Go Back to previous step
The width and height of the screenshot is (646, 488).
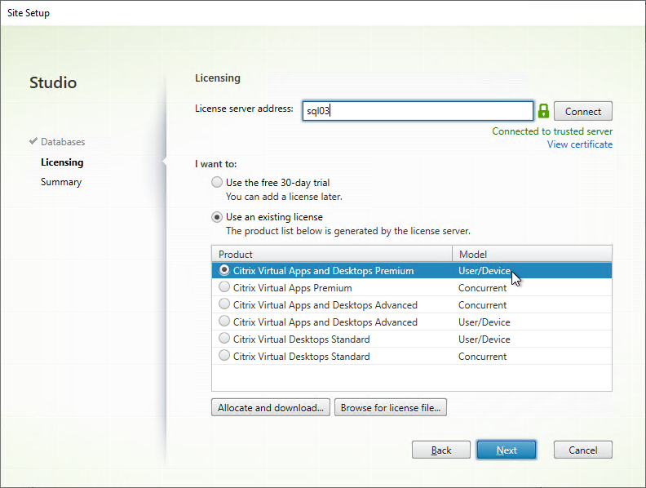(x=440, y=450)
